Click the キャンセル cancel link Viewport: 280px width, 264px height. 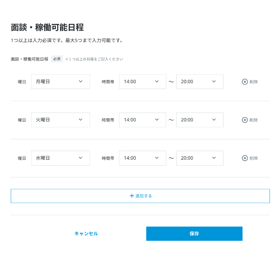click(x=86, y=234)
